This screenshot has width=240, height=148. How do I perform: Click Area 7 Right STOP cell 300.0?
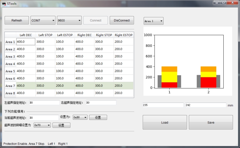coord(104,86)
